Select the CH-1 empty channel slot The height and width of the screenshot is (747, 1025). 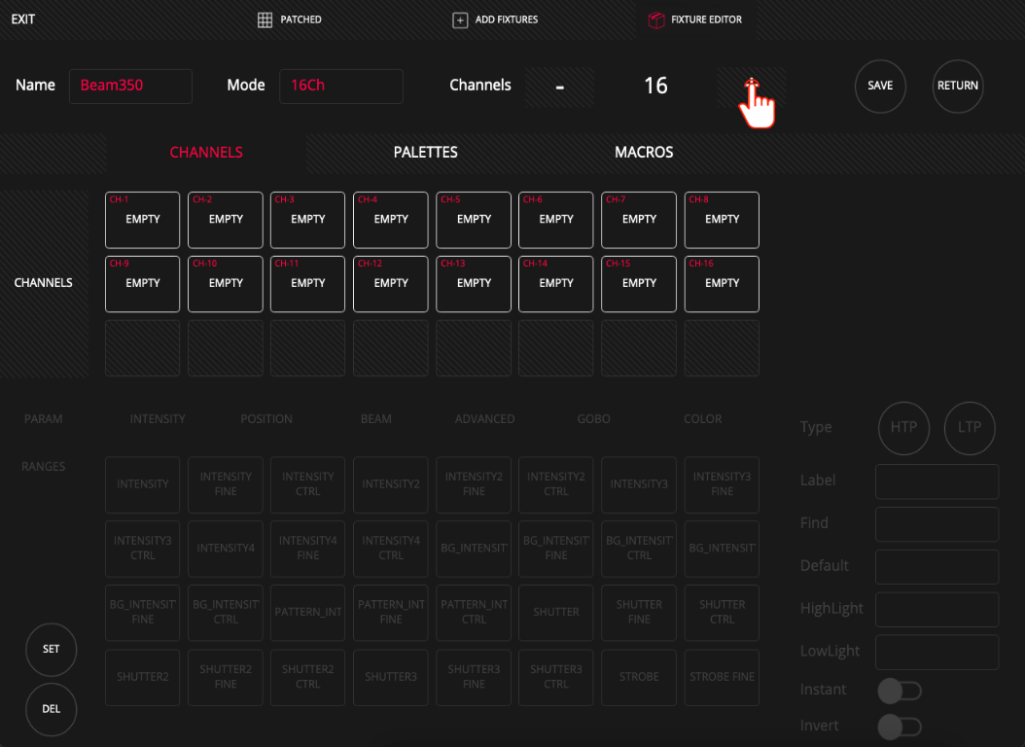[143, 220]
